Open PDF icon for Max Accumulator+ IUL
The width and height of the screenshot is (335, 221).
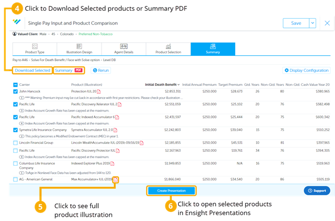[115, 180]
